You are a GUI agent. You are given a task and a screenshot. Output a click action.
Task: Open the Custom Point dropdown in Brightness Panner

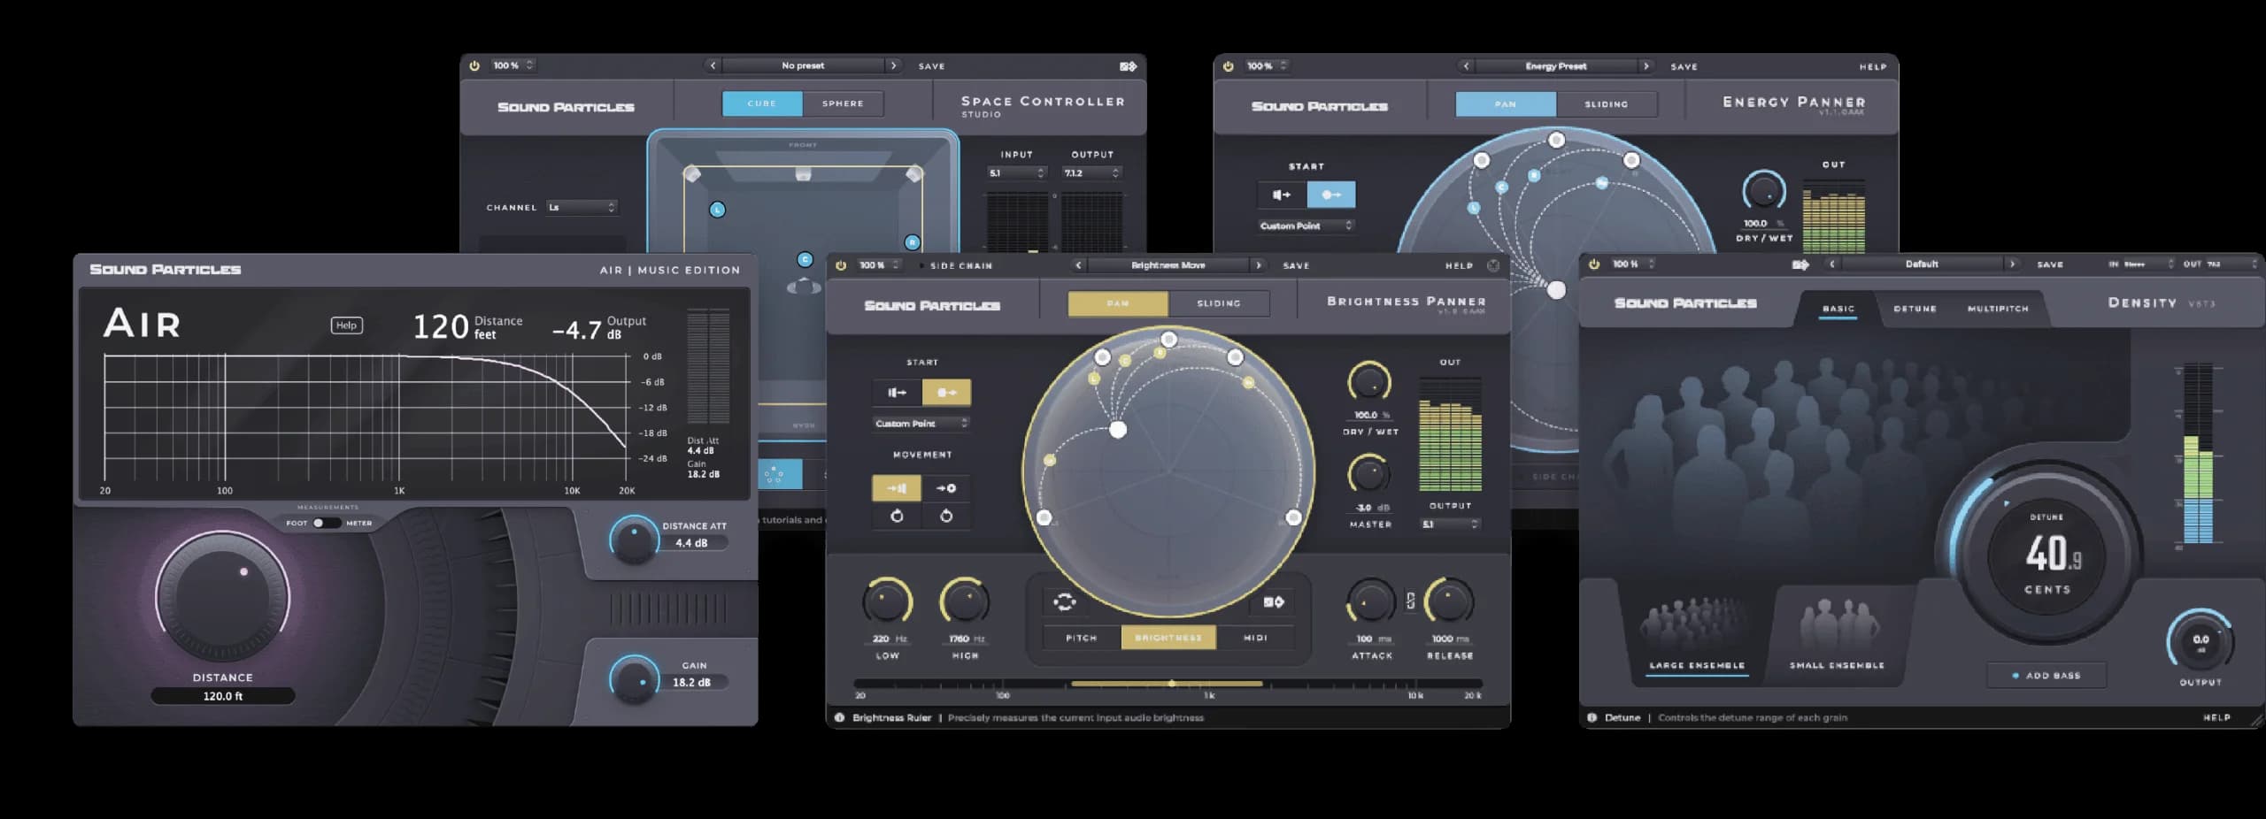coord(921,425)
